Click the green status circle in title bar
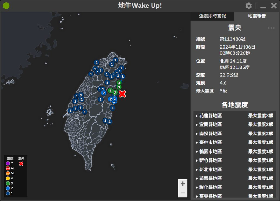 click(6, 6)
